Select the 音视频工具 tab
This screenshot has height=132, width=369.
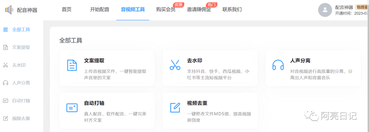133,10
